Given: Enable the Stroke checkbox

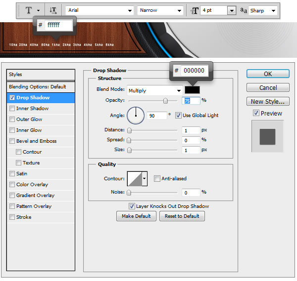Looking at the screenshot, I should (12, 217).
